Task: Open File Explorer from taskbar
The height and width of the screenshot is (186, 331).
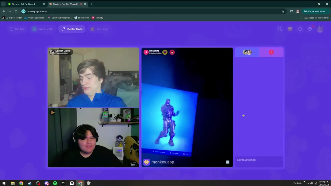Action: 13,183
